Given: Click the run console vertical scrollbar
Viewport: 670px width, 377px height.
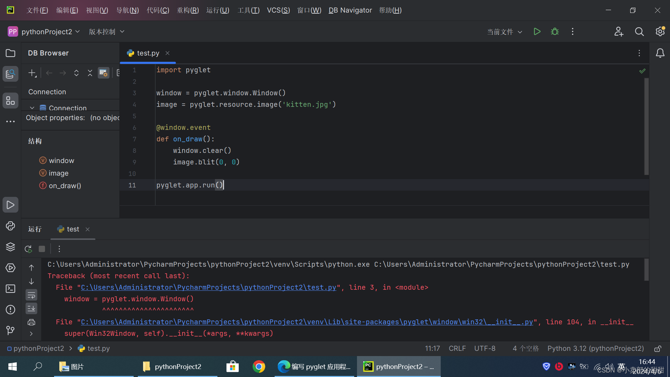Looking at the screenshot, I should [x=646, y=270].
